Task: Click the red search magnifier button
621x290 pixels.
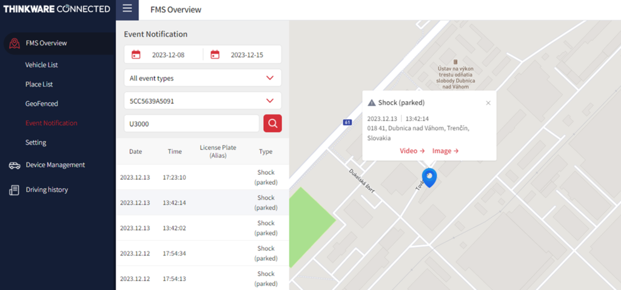Action: [272, 124]
